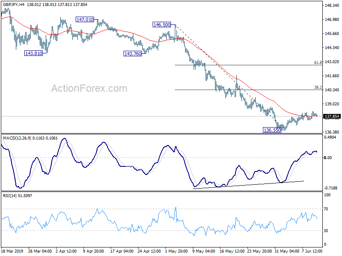Click the 38.2 Fibonacci level label
This screenshot has height=256, width=342.
click(x=318, y=87)
